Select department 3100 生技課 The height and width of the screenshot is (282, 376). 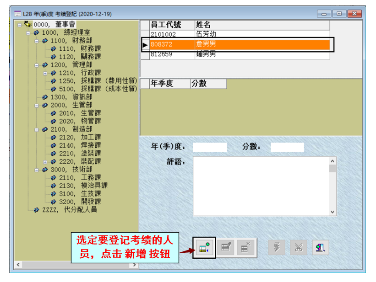pyautogui.click(x=80, y=194)
